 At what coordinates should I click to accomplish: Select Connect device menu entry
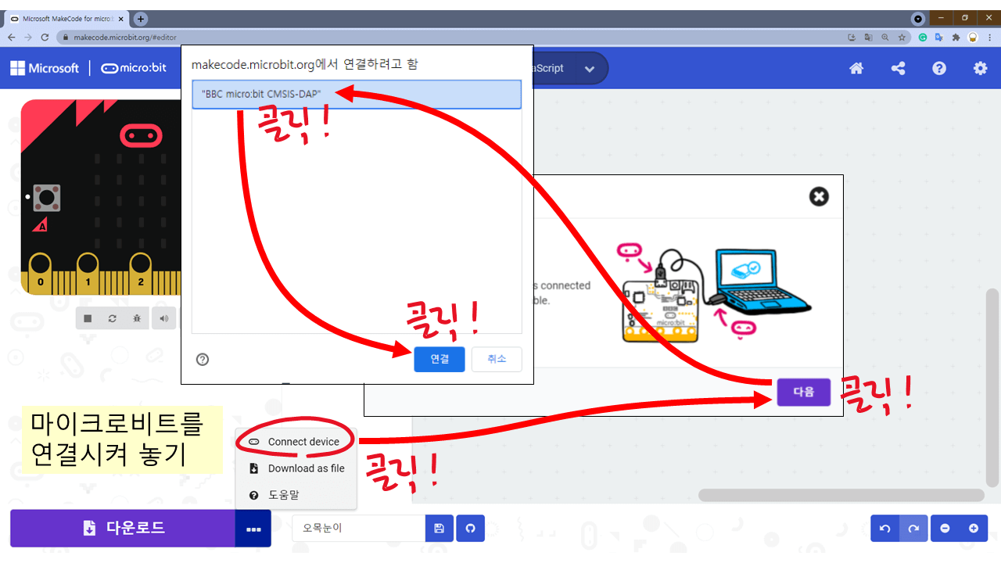pyautogui.click(x=296, y=442)
